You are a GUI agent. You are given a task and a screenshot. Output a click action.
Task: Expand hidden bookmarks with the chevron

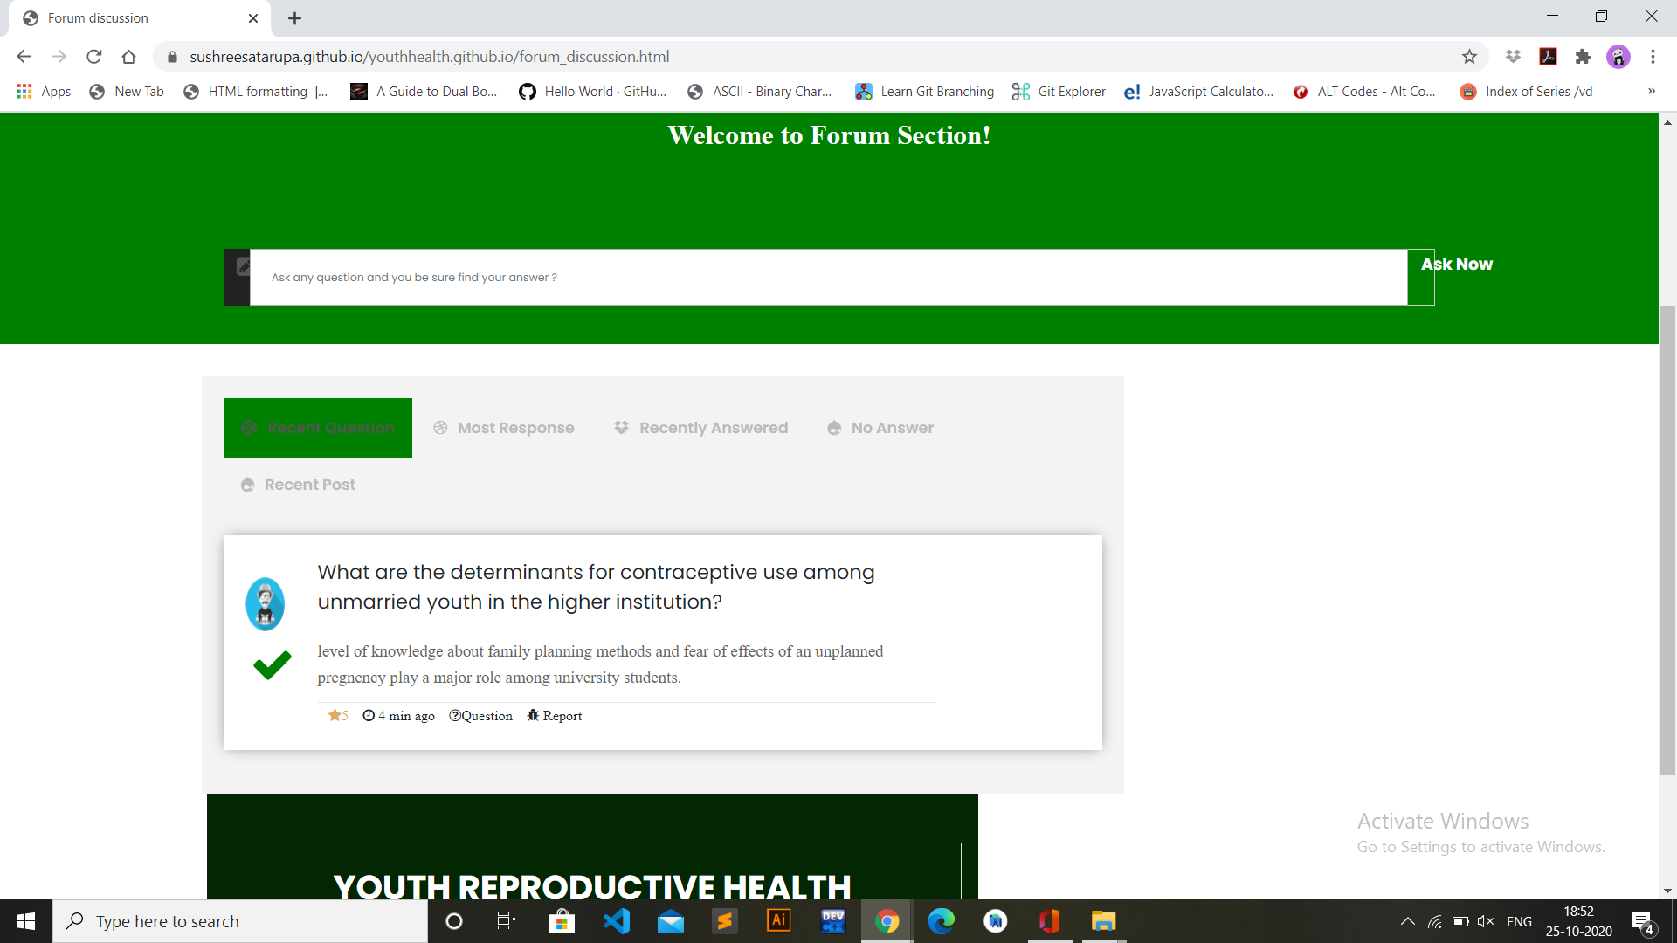(x=1651, y=92)
